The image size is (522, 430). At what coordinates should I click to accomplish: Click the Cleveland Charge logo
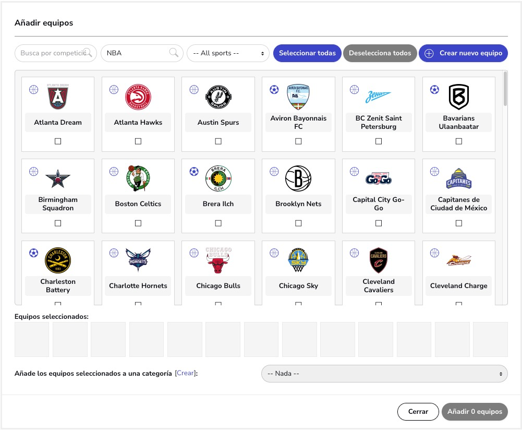pos(459,260)
